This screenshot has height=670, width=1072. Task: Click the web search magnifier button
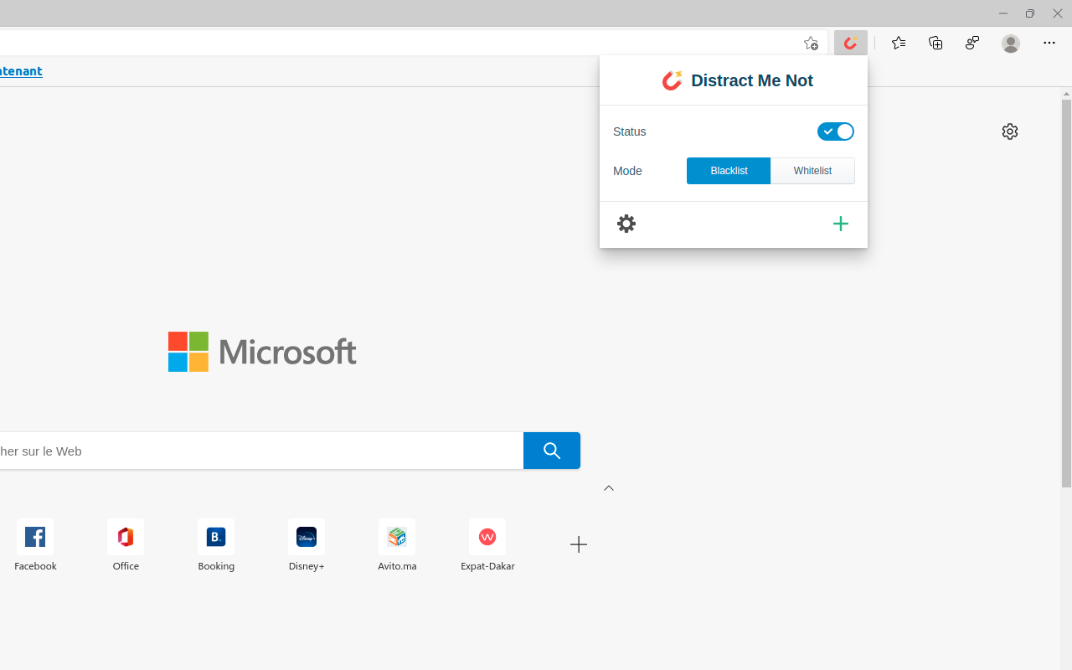click(x=552, y=451)
